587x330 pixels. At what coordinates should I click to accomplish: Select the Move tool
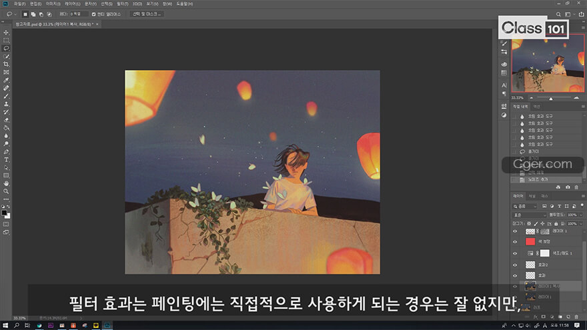[6, 33]
